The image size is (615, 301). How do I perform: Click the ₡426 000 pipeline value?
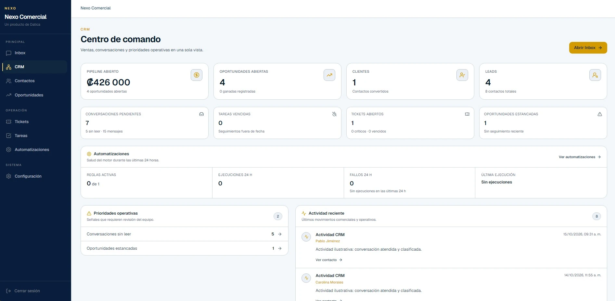point(109,82)
